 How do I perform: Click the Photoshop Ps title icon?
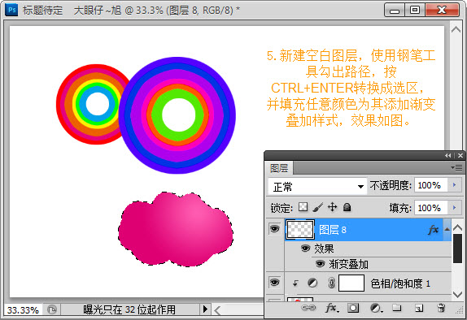point(12,10)
